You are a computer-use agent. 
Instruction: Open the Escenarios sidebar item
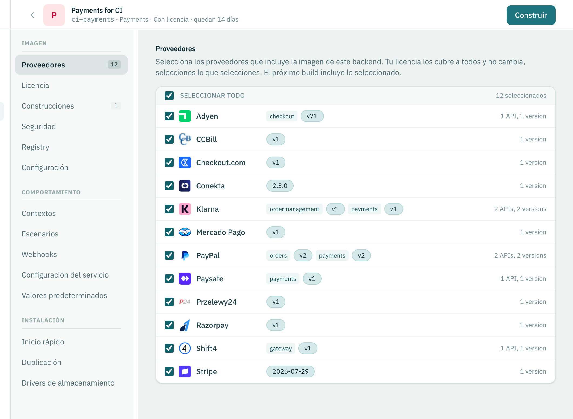tap(71, 234)
